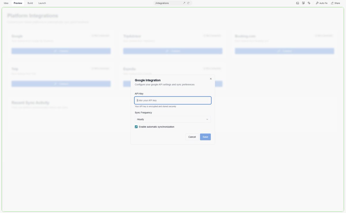Close the Google Integration dialog
The width and height of the screenshot is (346, 213).
click(x=211, y=79)
